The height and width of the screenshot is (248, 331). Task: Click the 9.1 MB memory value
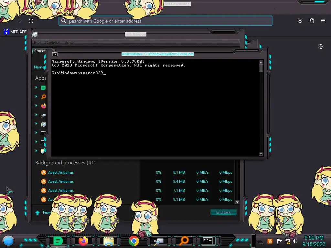179,200
